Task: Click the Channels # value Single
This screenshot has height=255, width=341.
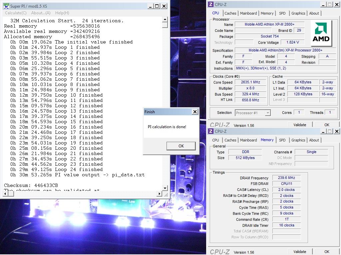Action: click(x=311, y=152)
